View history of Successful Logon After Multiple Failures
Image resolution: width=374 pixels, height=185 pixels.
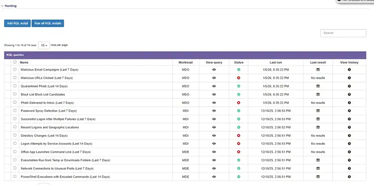[349, 119]
